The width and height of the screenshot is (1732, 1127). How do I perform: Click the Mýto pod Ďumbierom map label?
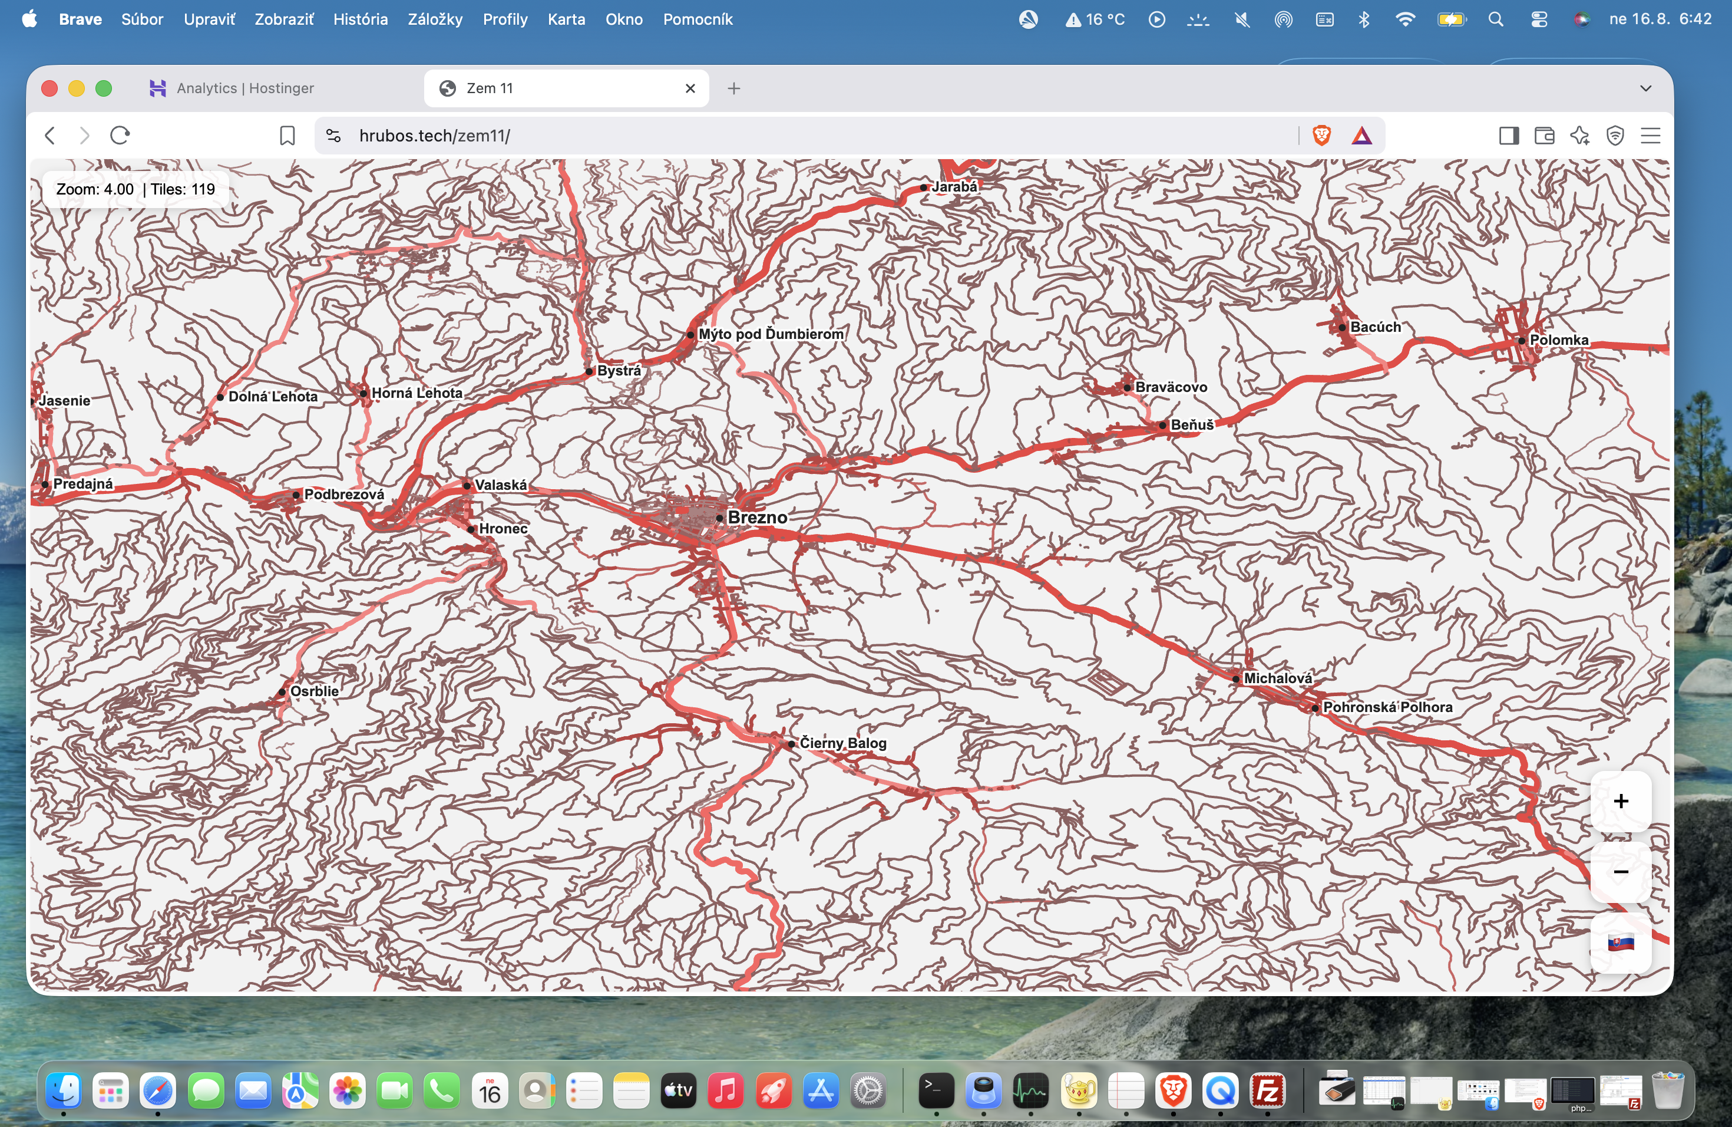[771, 334]
